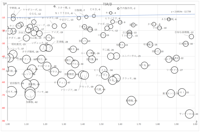
Task: Click the 前田製作, -56 label
Action: 17,84
